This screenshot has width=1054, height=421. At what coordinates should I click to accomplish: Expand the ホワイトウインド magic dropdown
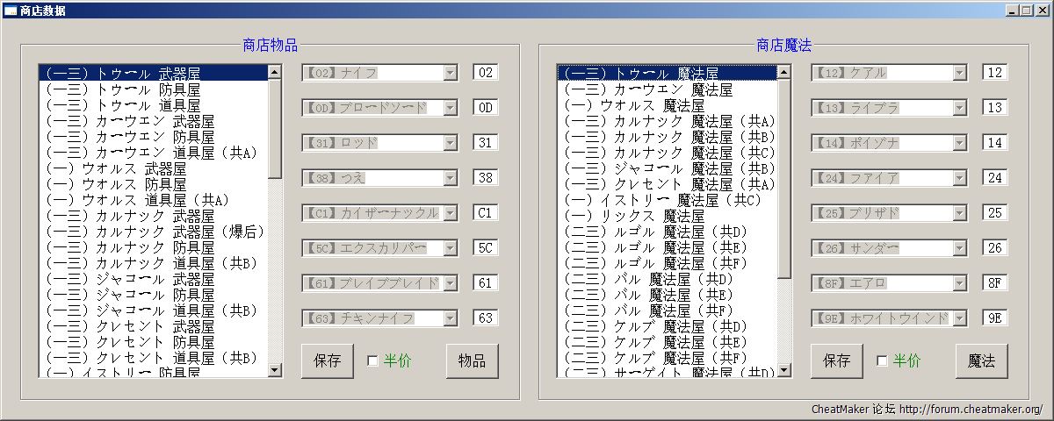pyautogui.click(x=959, y=318)
